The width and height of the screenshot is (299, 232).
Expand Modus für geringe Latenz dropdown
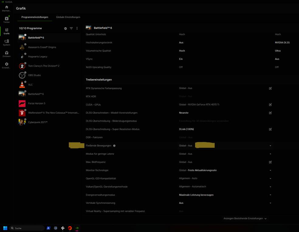coord(270,154)
